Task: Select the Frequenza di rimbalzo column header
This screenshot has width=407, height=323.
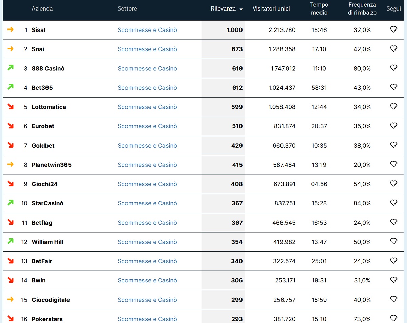Action: point(362,9)
